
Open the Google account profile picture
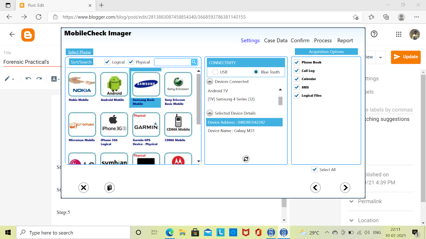tap(415, 34)
